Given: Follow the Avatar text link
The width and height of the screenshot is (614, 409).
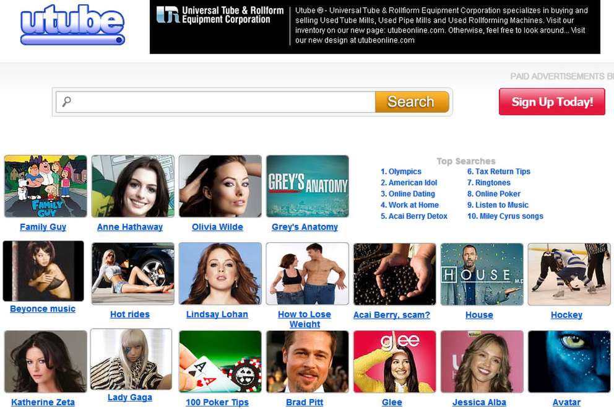Looking at the screenshot, I should (566, 402).
